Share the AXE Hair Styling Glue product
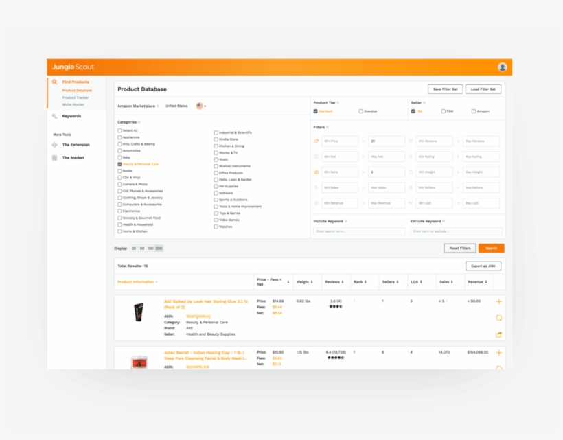The width and height of the screenshot is (563, 440). [498, 334]
